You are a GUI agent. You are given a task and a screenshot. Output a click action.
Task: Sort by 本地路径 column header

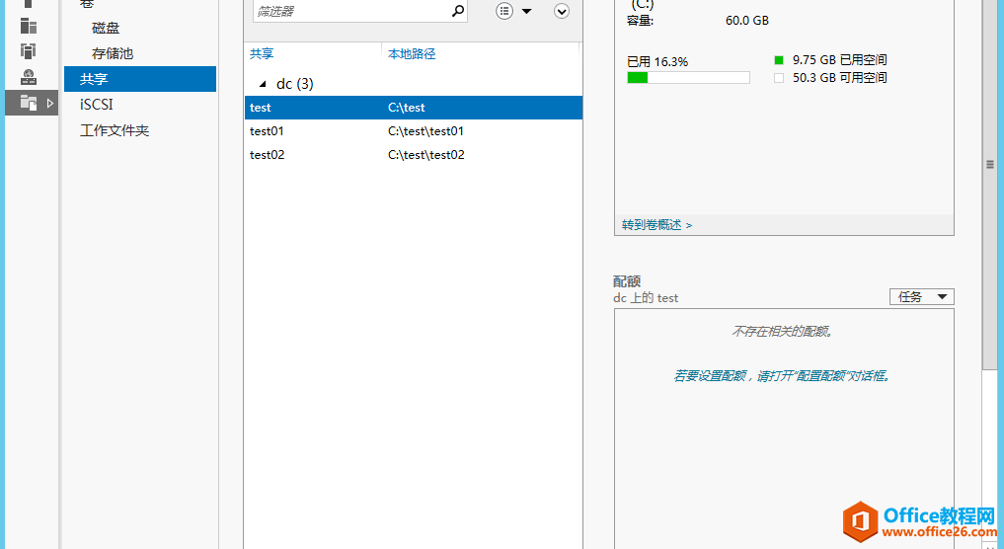pyautogui.click(x=412, y=53)
